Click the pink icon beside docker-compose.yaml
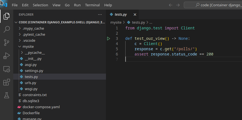Viewport: 242px width, 120px height. (x=19, y=107)
